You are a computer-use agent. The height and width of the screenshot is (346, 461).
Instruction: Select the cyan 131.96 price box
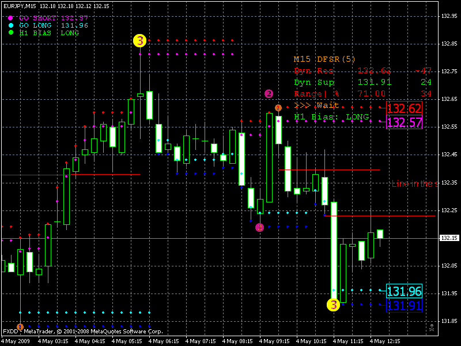(x=405, y=291)
